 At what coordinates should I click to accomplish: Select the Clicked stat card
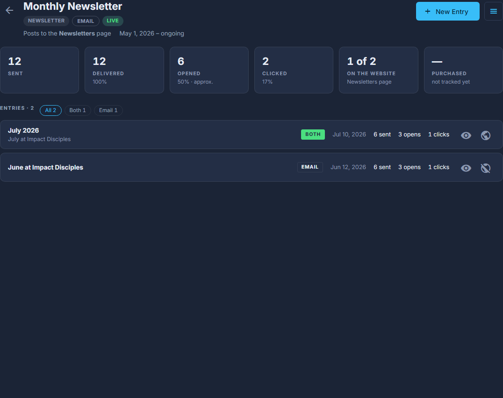click(294, 70)
